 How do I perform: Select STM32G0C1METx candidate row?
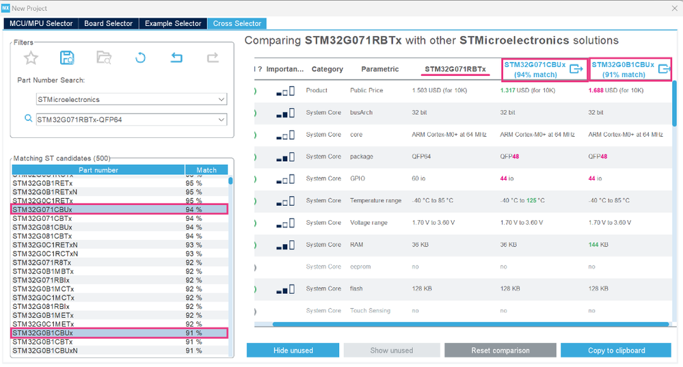(119, 325)
